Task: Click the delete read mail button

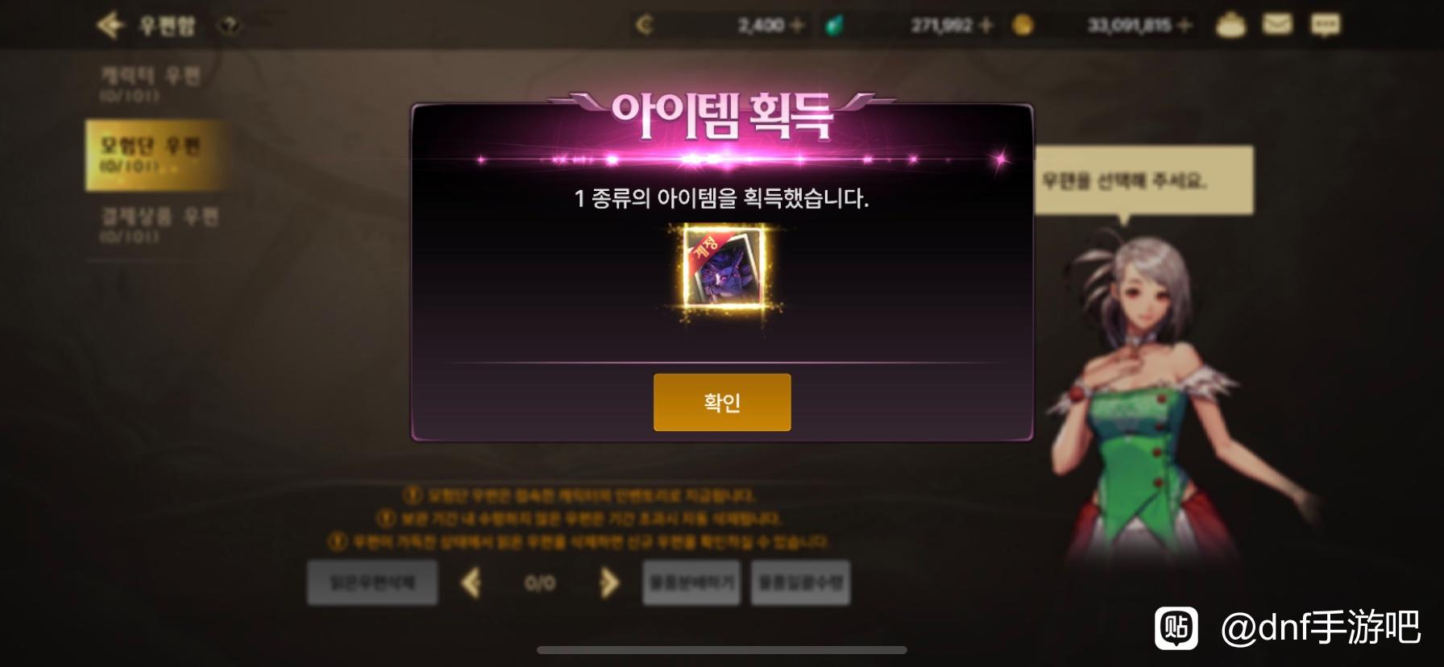Action: click(372, 582)
